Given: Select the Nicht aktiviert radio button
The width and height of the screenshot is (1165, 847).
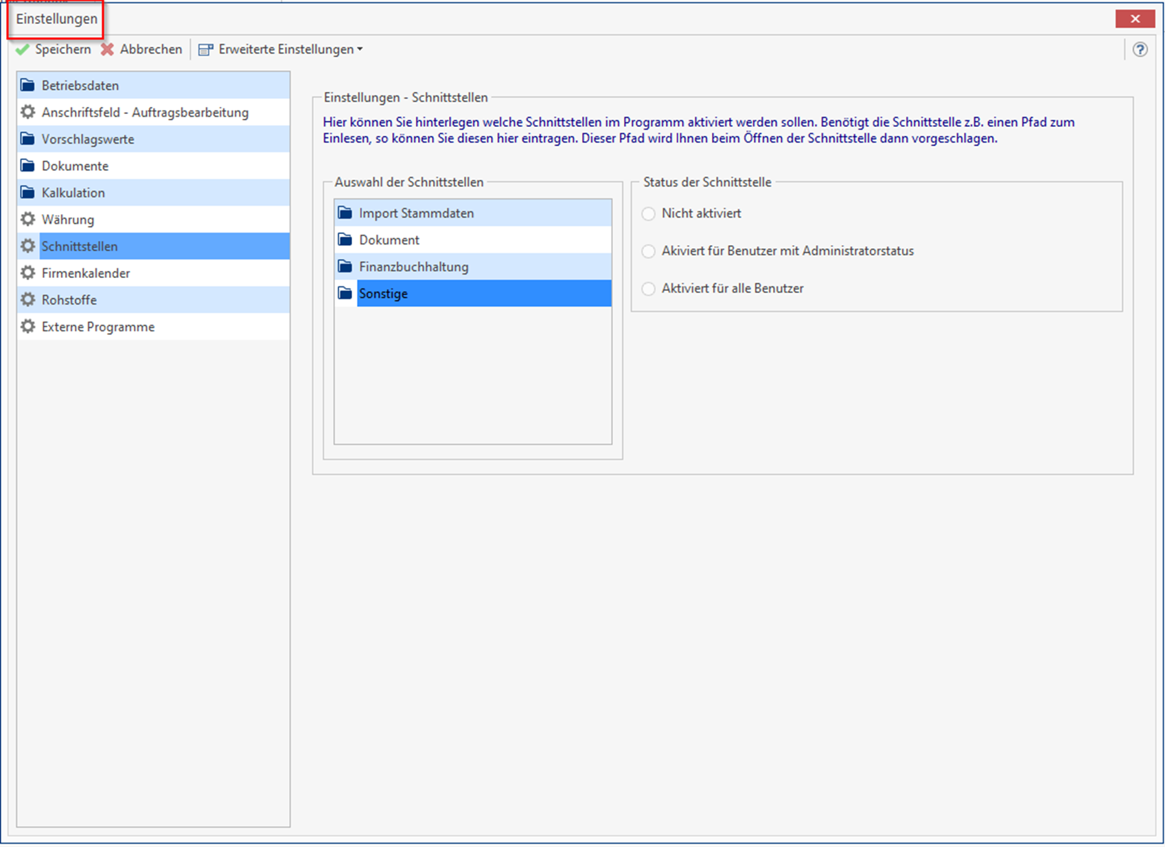Looking at the screenshot, I should 648,214.
